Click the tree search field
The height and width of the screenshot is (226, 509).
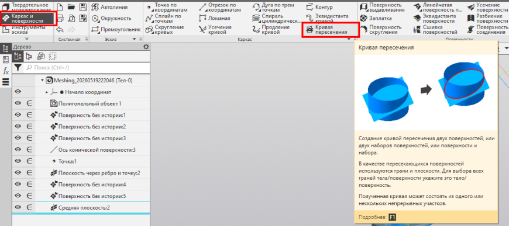(87, 68)
